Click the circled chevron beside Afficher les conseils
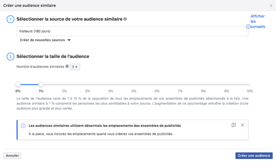 [248, 27]
